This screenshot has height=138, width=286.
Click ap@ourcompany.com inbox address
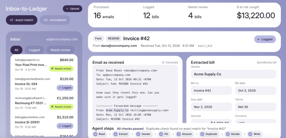[62, 39]
